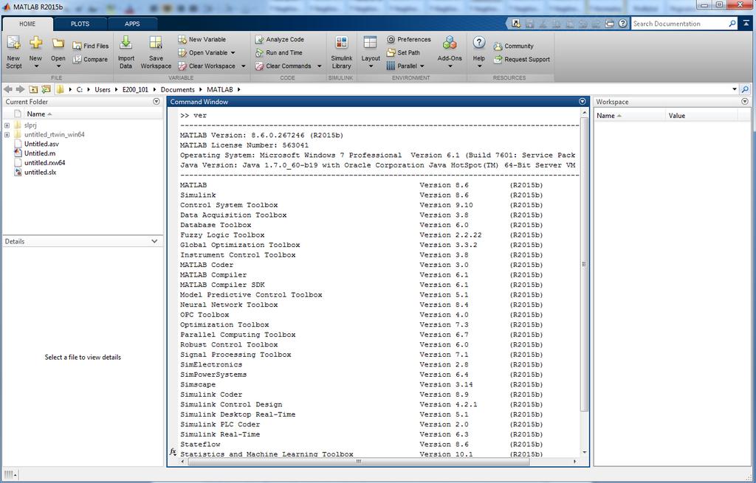Open the New dropdown arrow

click(x=35, y=66)
